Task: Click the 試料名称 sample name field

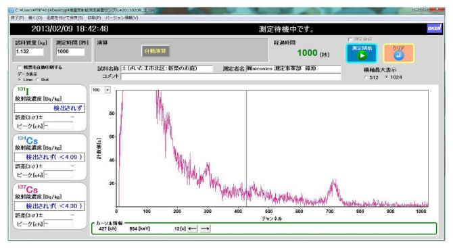Action: pos(166,68)
